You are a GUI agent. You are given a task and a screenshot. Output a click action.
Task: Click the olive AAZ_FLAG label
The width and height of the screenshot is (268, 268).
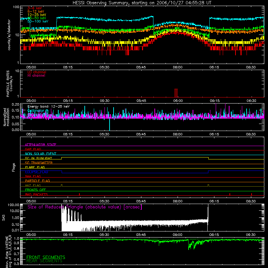[33, 185]
